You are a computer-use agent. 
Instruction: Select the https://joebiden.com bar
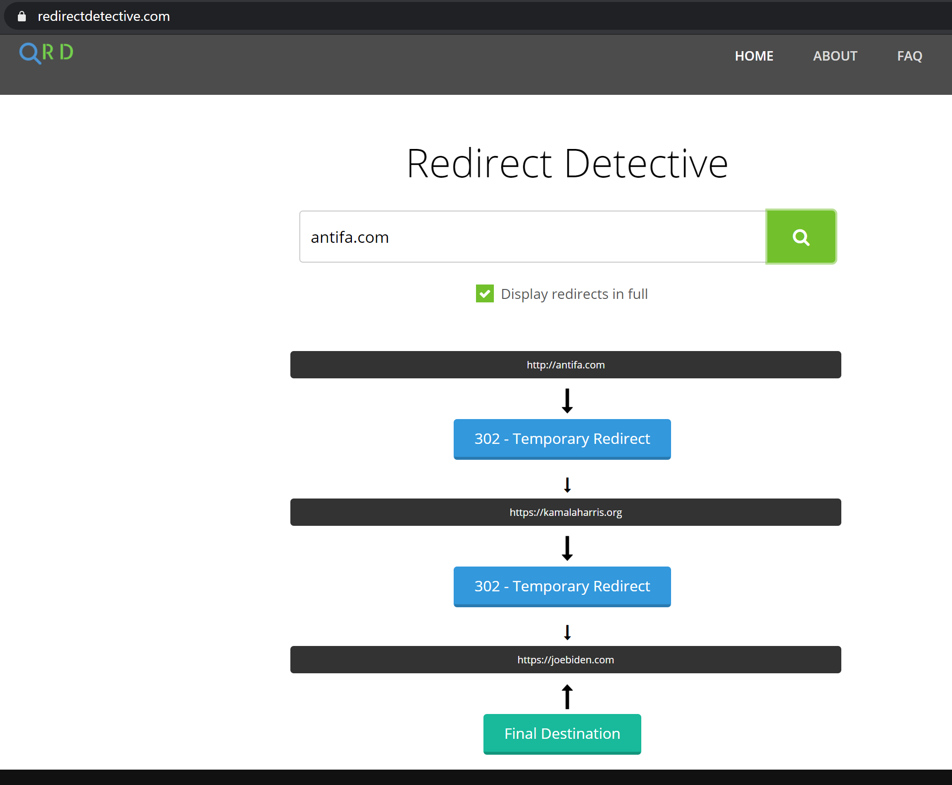(x=565, y=659)
